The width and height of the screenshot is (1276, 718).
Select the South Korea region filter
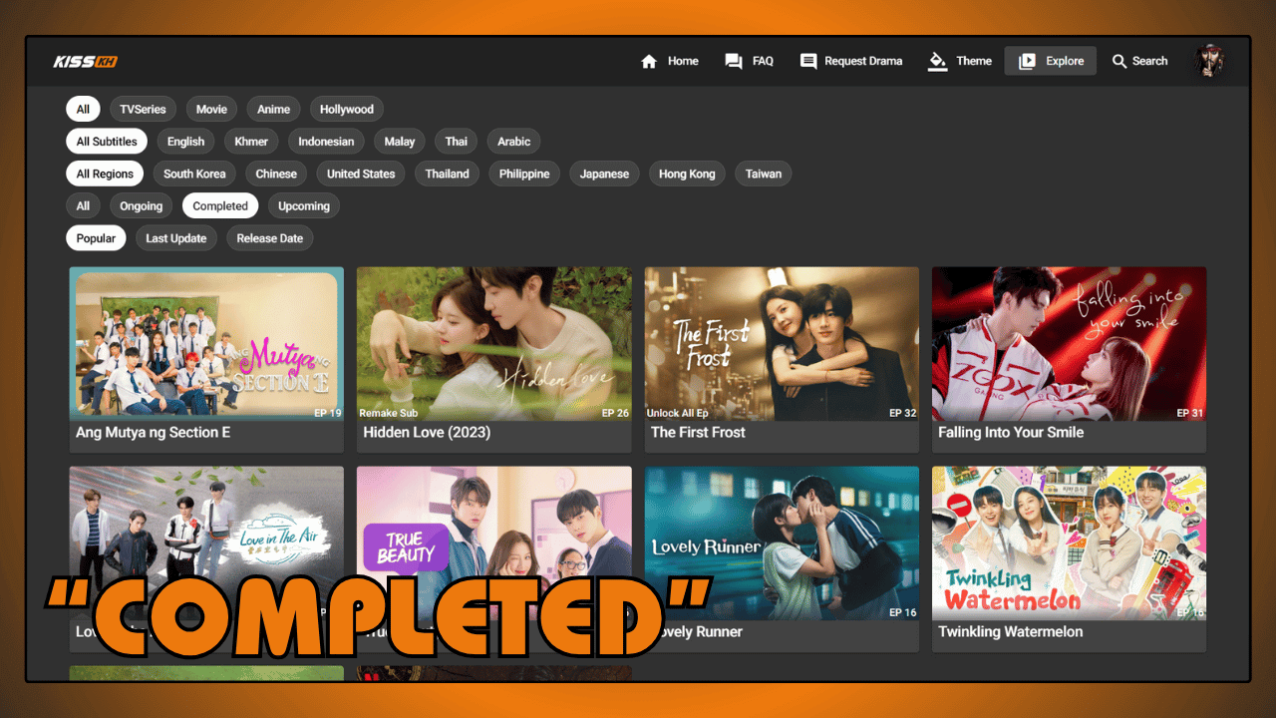(x=194, y=174)
